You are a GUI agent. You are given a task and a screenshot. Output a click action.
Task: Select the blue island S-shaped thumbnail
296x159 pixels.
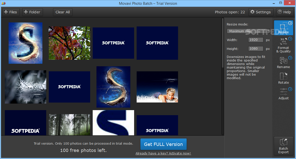(x=113, y=87)
